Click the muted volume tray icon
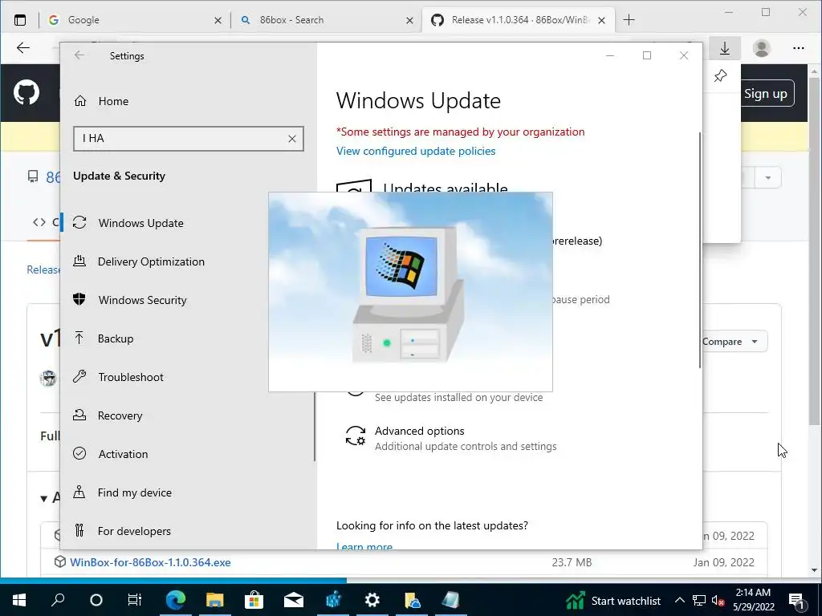822x616 pixels. (718, 601)
